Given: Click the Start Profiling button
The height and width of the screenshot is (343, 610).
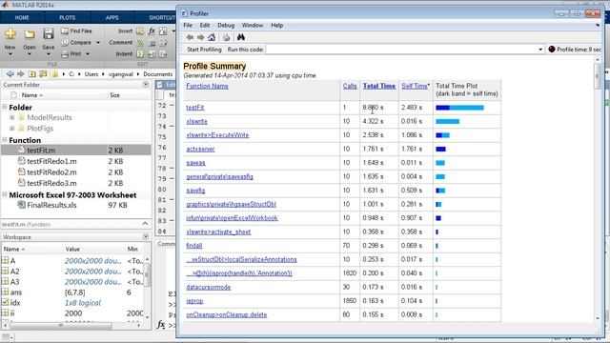Looking at the screenshot, I should [x=204, y=50].
